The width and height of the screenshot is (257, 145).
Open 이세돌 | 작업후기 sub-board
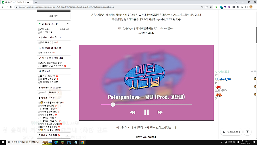(50, 118)
